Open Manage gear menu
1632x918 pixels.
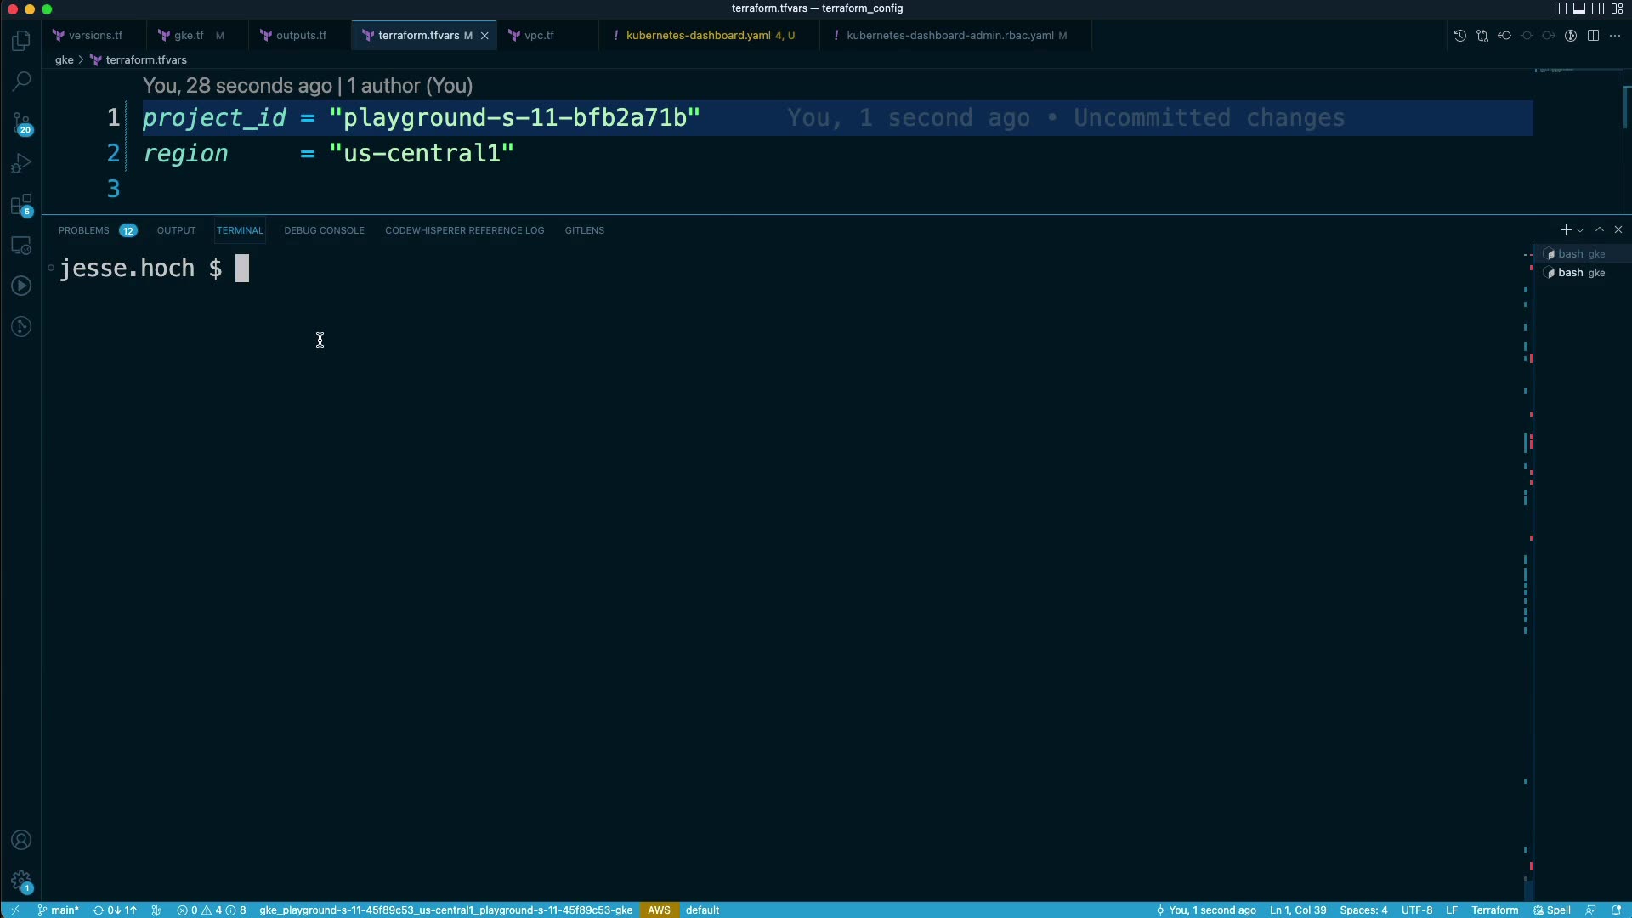(21, 881)
